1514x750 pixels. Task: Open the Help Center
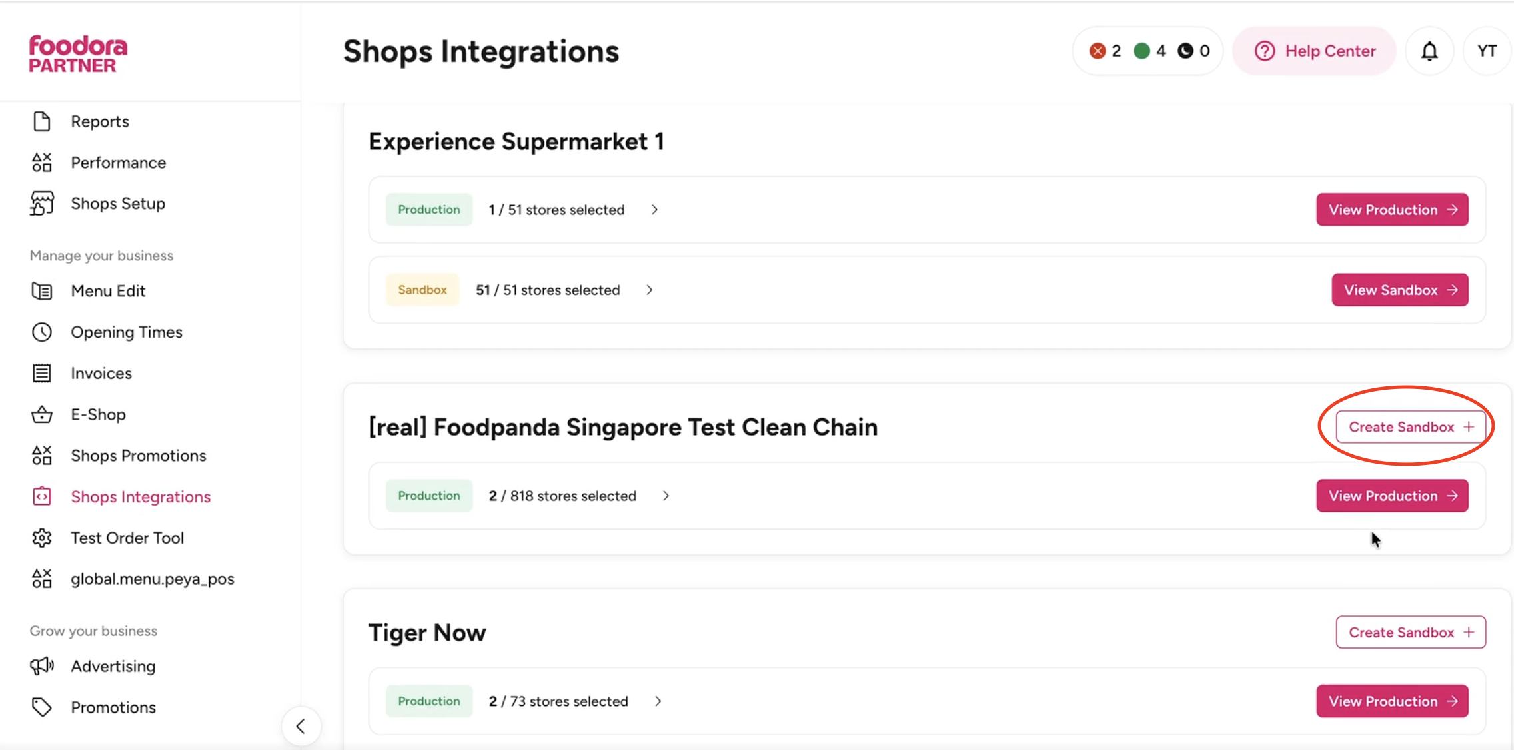pyautogui.click(x=1314, y=51)
